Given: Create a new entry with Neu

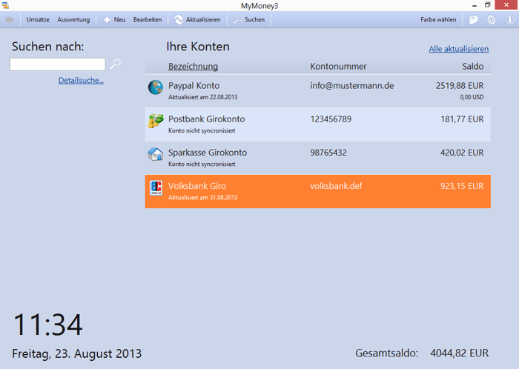Looking at the screenshot, I should (x=114, y=19).
